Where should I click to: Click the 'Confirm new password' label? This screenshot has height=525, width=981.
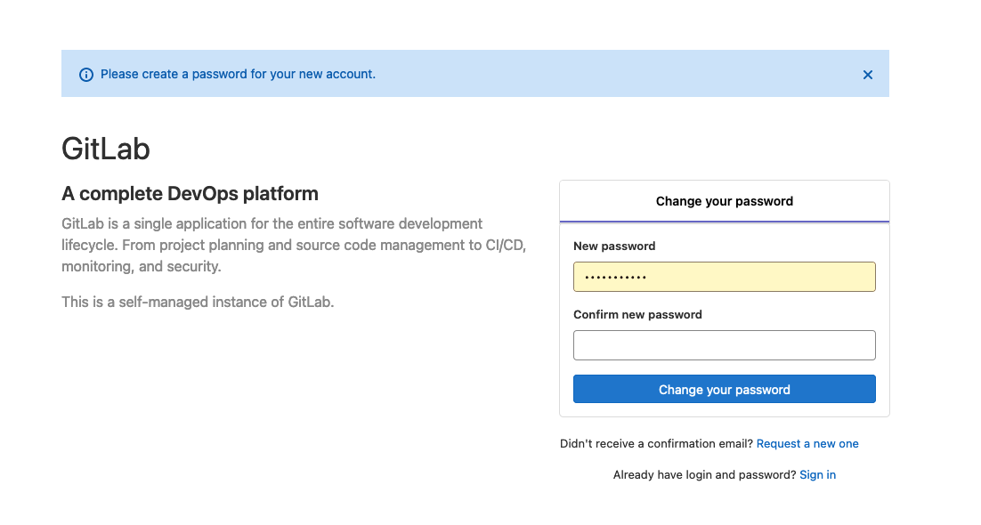pos(637,315)
